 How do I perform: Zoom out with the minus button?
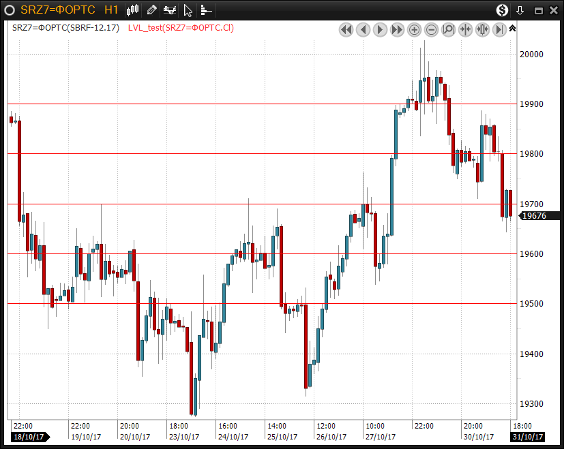432,29
